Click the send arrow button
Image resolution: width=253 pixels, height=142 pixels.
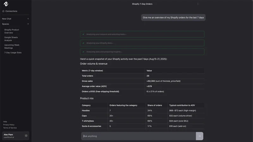click(200, 136)
